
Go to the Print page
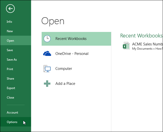(x=10, y=69)
